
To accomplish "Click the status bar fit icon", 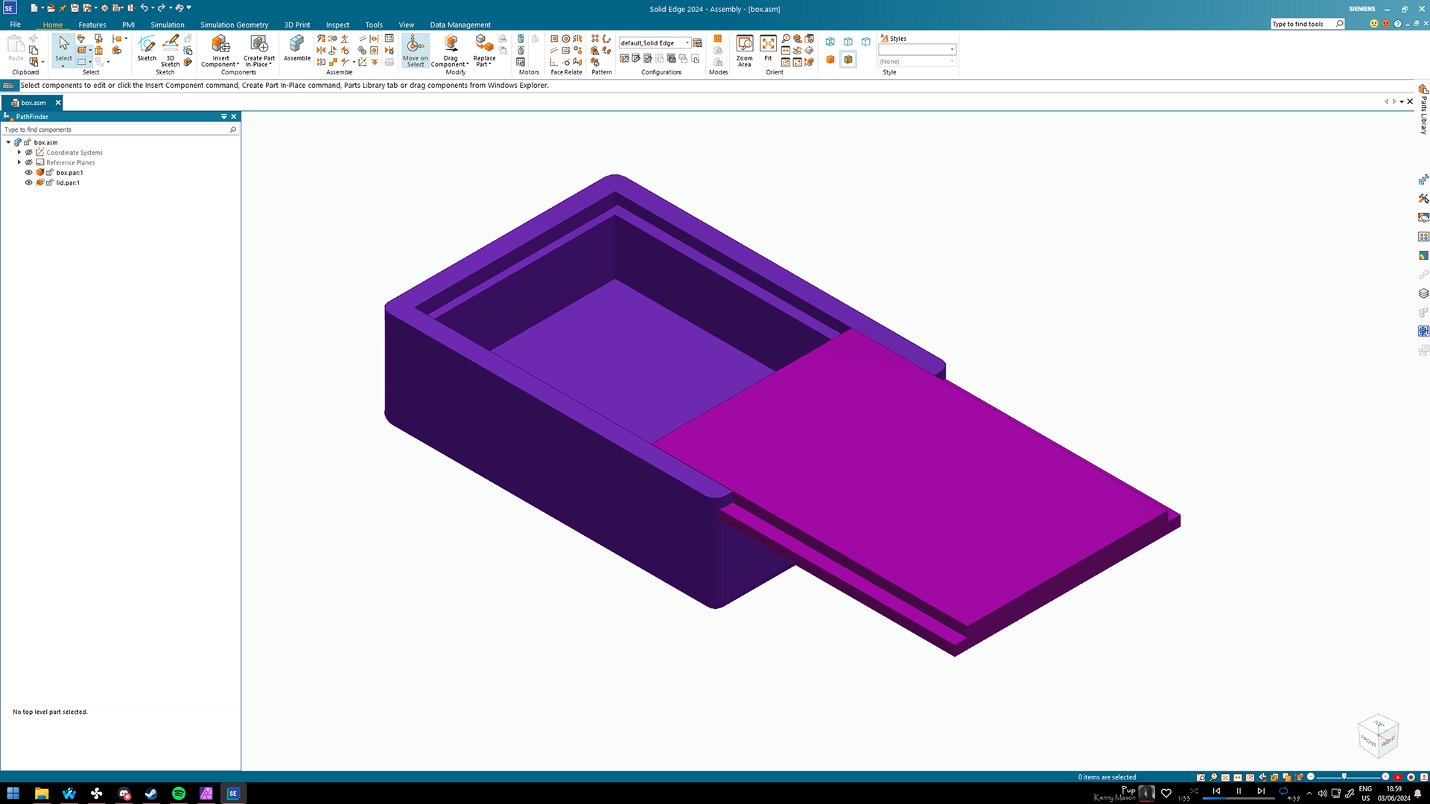I will [1225, 777].
